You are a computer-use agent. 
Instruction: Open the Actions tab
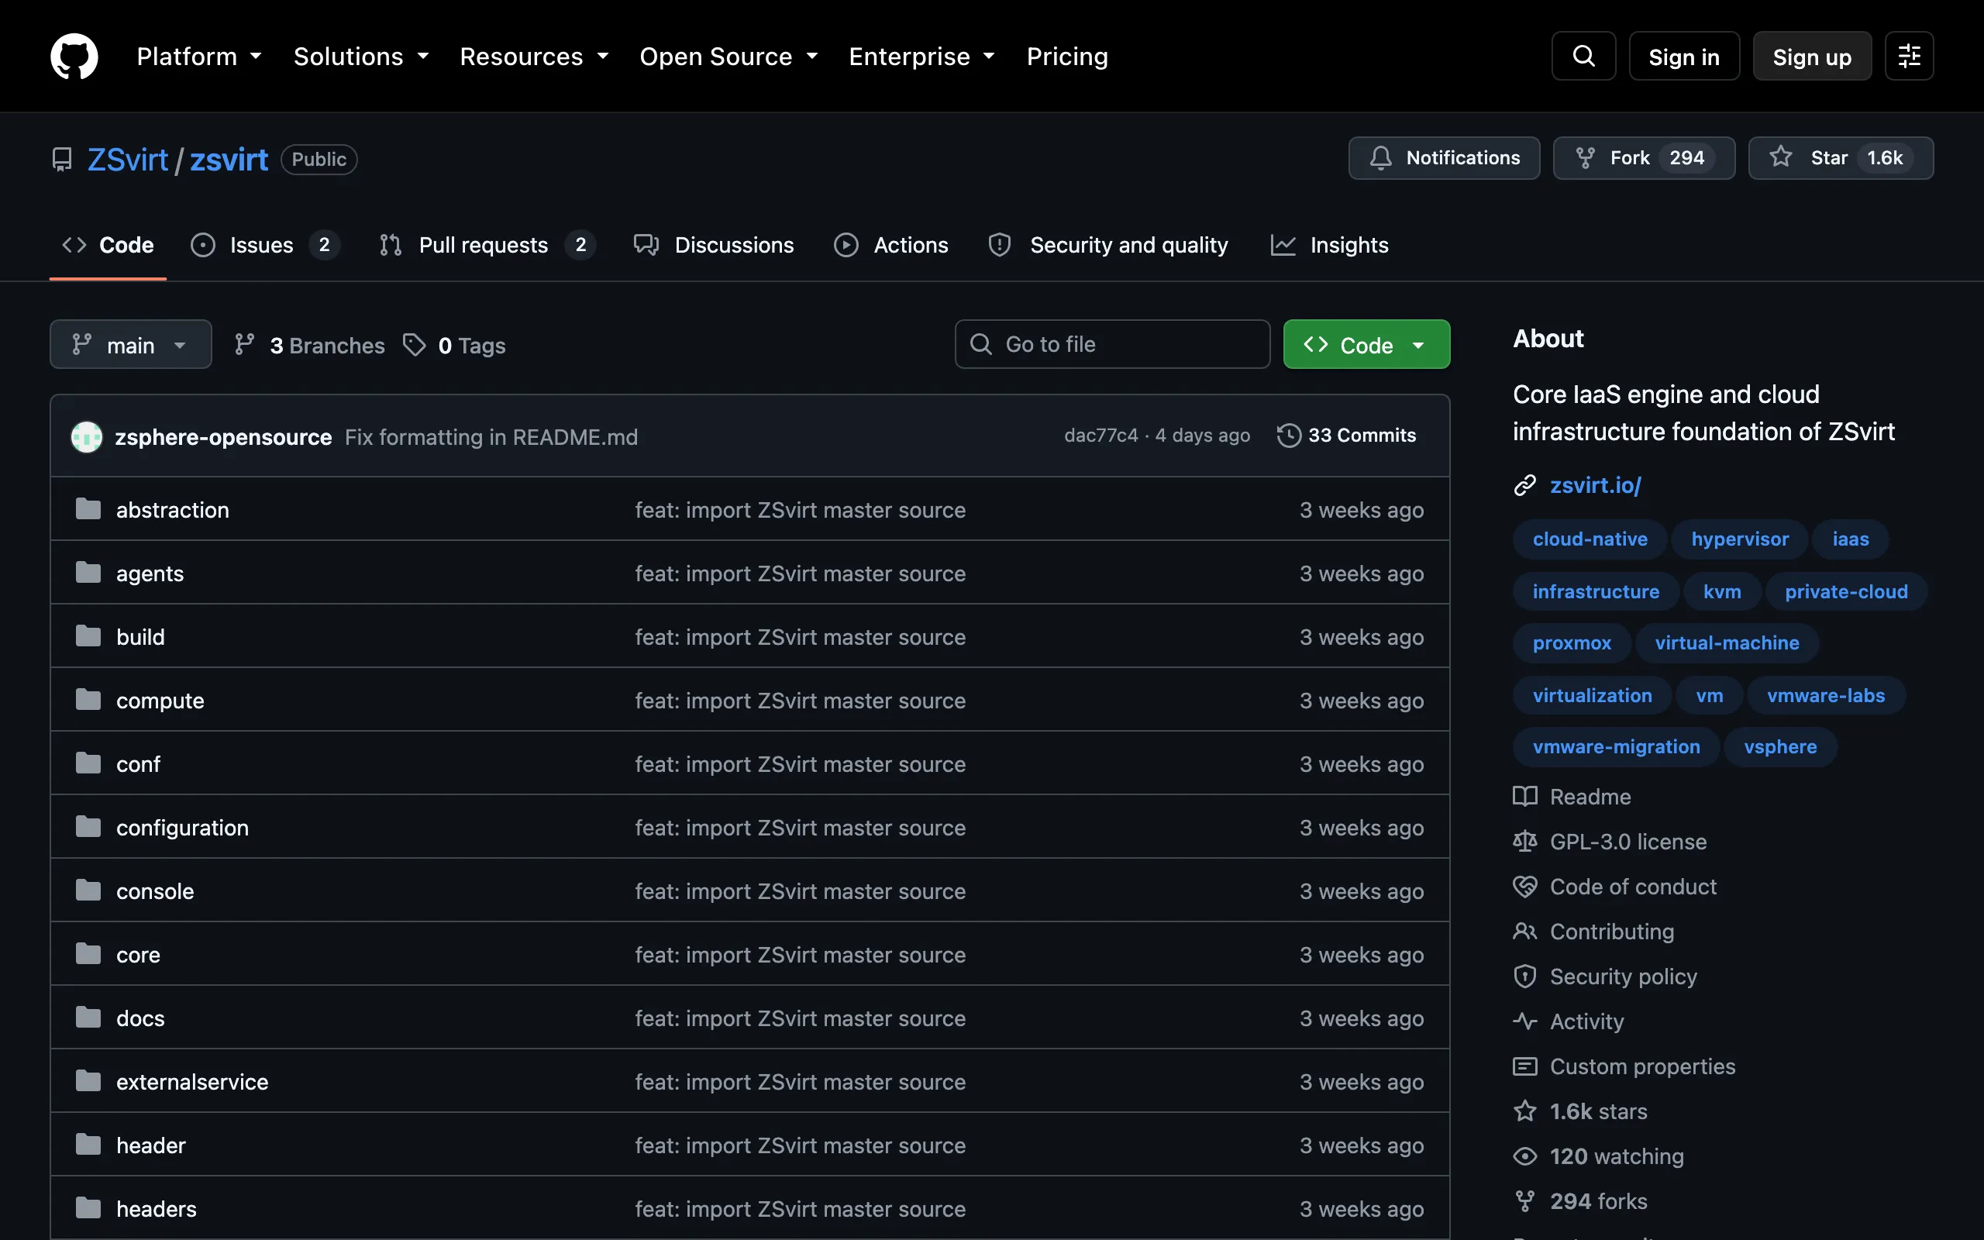[x=890, y=244]
